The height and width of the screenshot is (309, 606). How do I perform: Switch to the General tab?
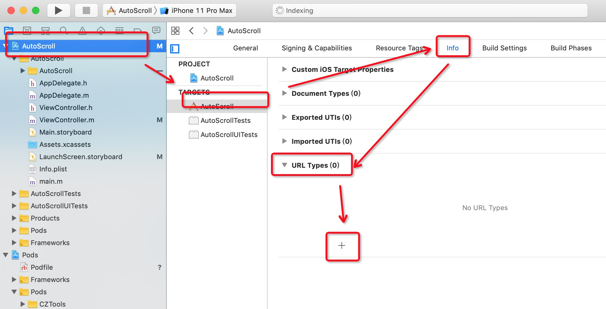245,48
